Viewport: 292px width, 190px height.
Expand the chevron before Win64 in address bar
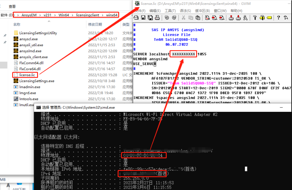tap(55, 15)
